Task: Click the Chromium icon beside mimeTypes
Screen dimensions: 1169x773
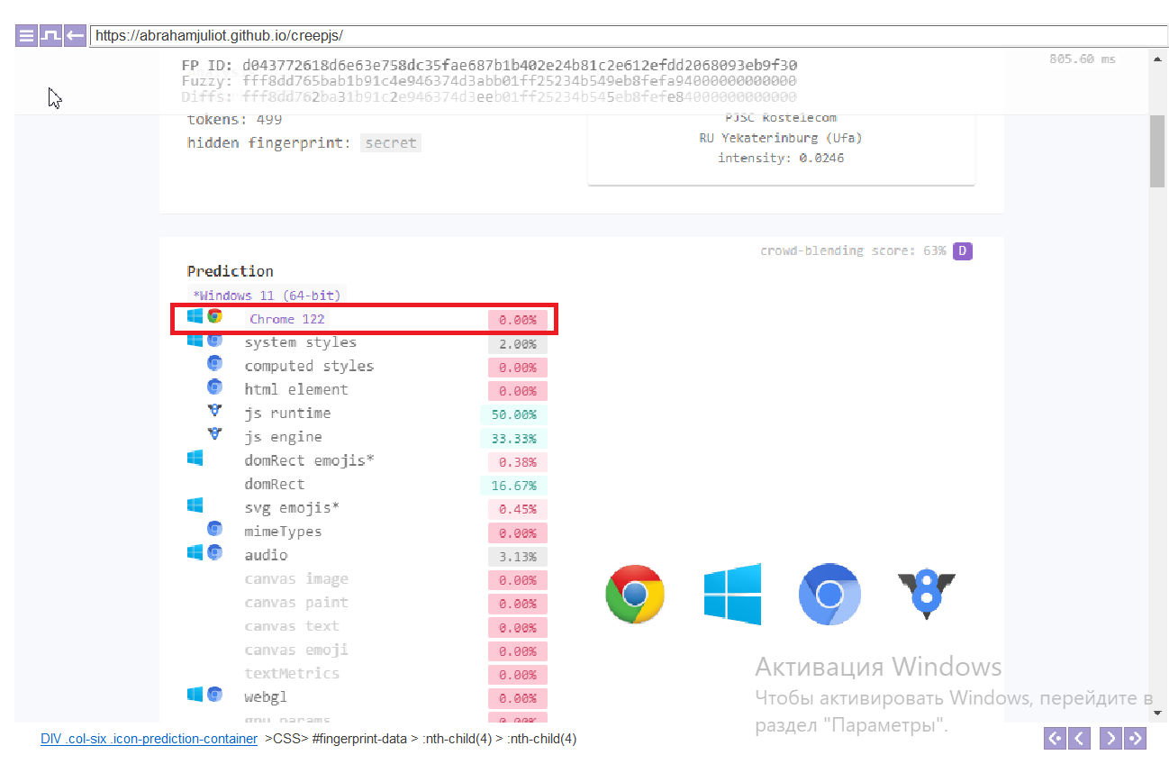Action: click(214, 530)
